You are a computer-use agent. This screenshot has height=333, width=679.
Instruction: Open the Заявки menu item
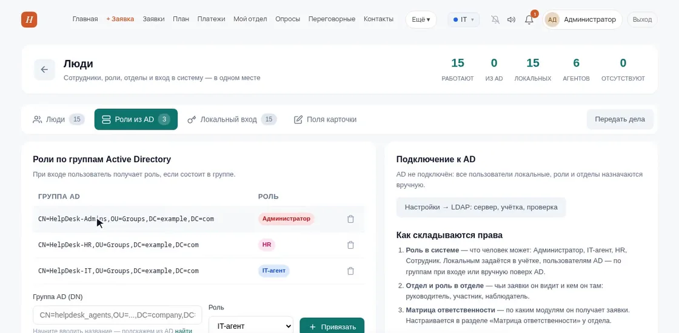click(x=153, y=19)
